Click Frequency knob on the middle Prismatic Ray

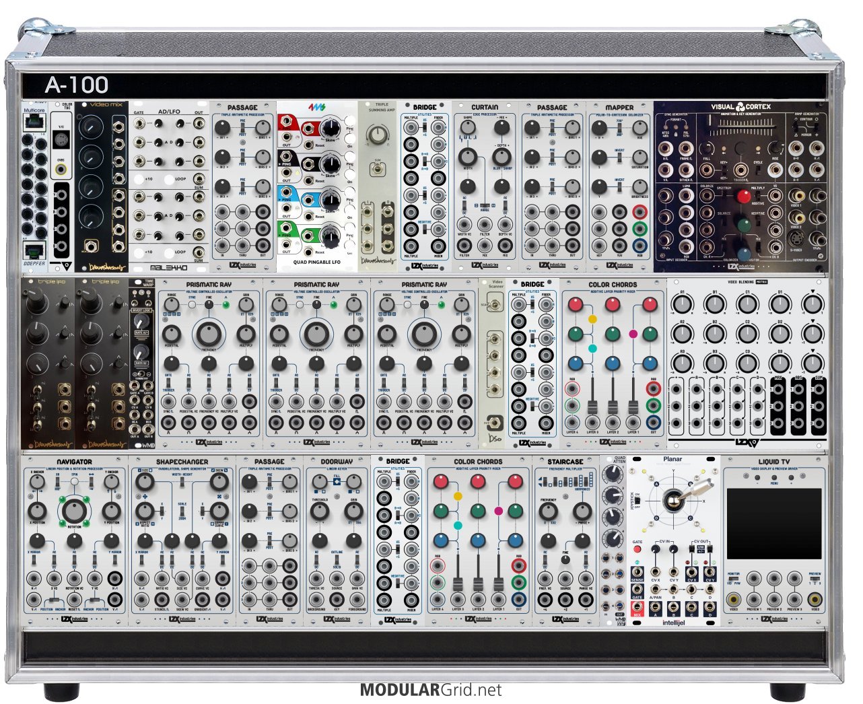316,333
